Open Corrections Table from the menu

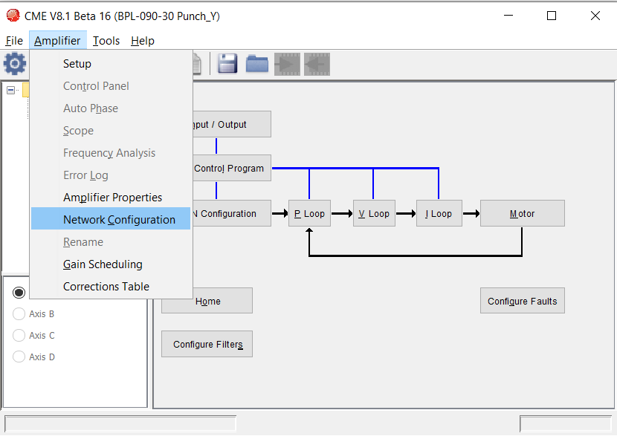click(x=111, y=287)
